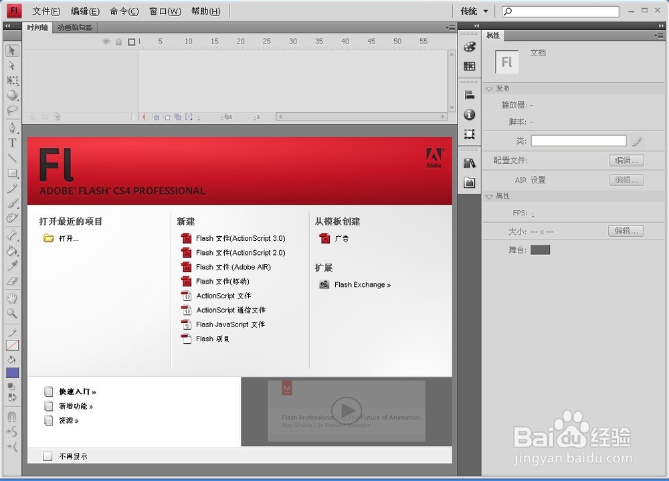This screenshot has height=481, width=669.
Task: Select the Hand tool
Action: [x=12, y=298]
